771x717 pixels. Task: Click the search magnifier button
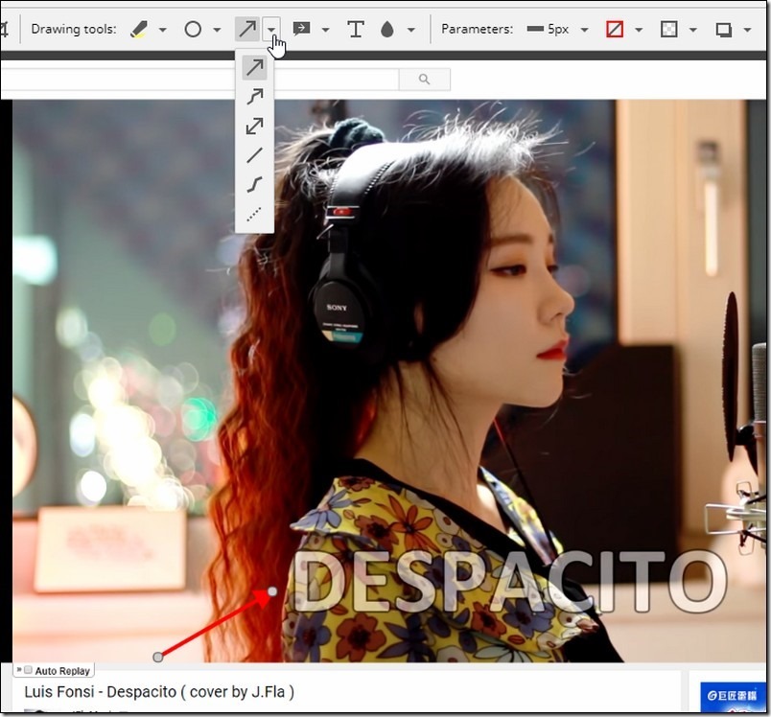point(425,80)
